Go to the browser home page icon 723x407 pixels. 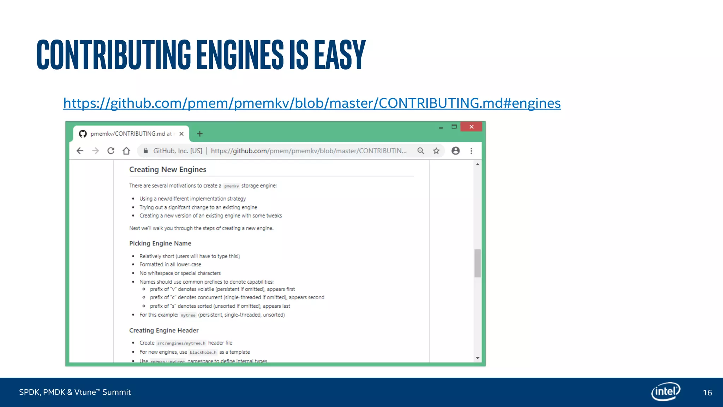coord(126,151)
